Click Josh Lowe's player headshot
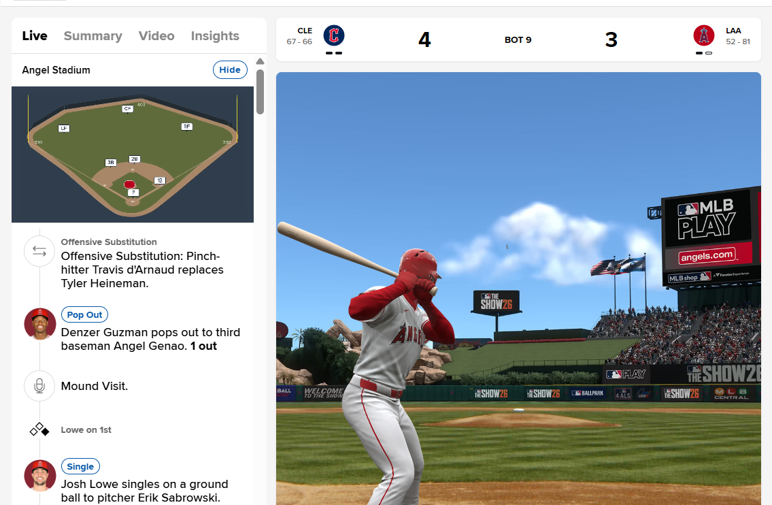This screenshot has height=505, width=772. (40, 476)
